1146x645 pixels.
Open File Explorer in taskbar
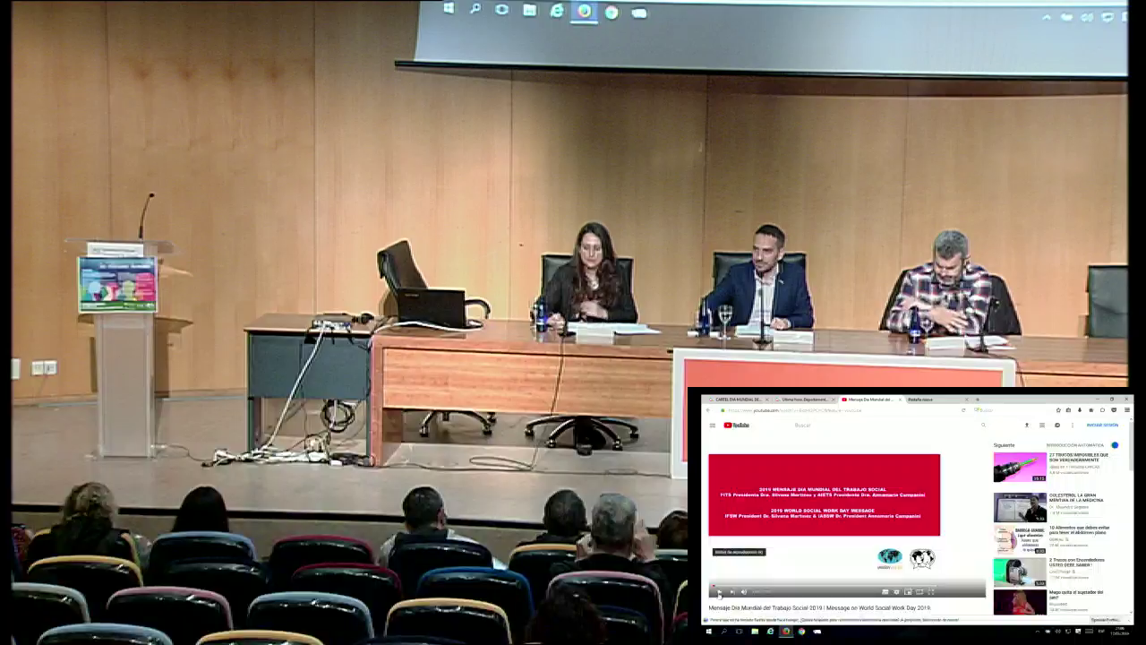click(755, 632)
